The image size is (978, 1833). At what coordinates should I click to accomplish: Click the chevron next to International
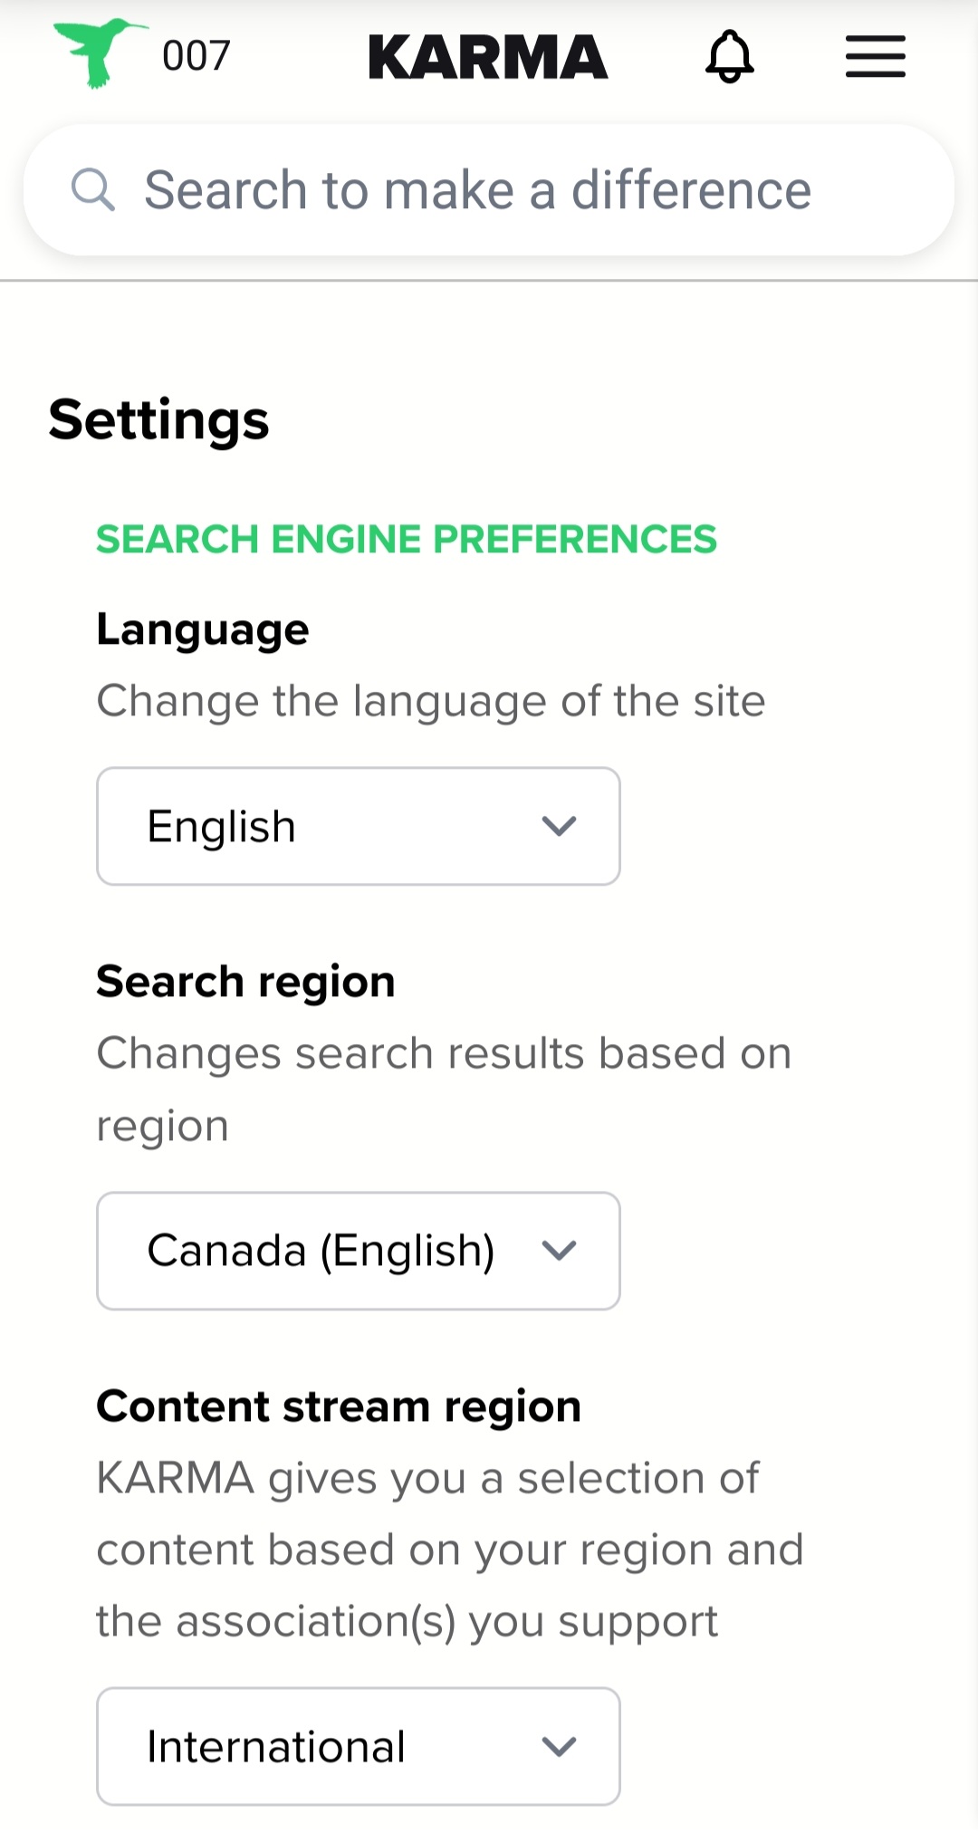coord(559,1746)
